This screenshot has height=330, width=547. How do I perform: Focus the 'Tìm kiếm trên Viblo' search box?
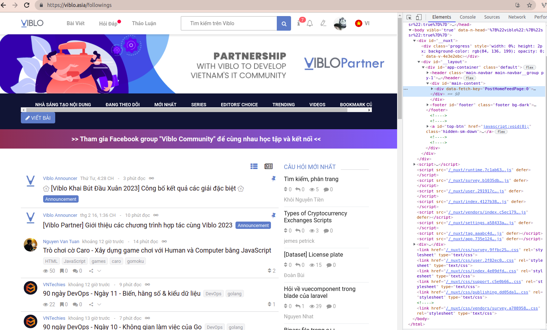pos(229,23)
